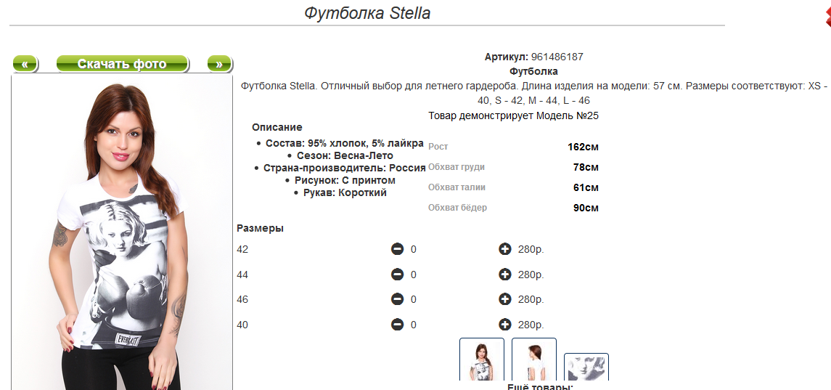Increase quantity for size 40
Viewport: 831px width, 390px height.
coord(505,325)
